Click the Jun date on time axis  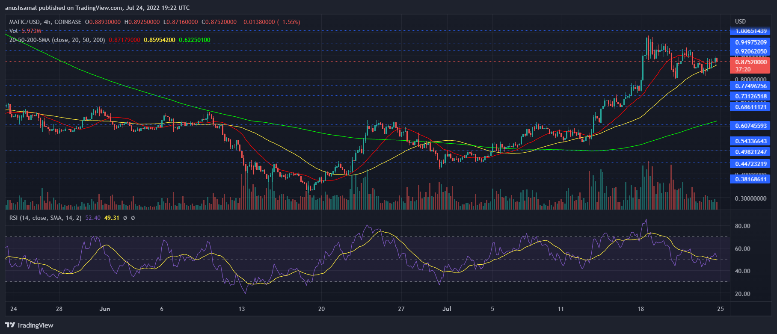pos(104,309)
